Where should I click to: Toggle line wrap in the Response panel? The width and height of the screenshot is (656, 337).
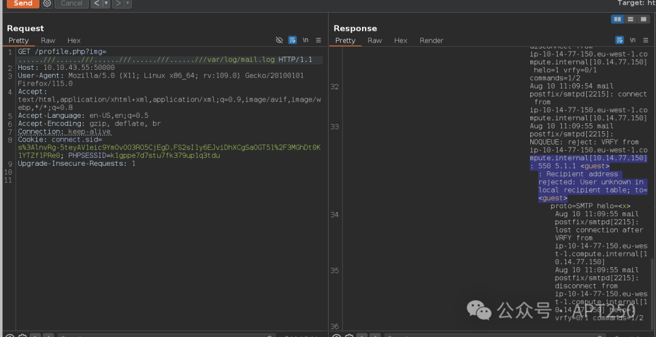point(620,40)
